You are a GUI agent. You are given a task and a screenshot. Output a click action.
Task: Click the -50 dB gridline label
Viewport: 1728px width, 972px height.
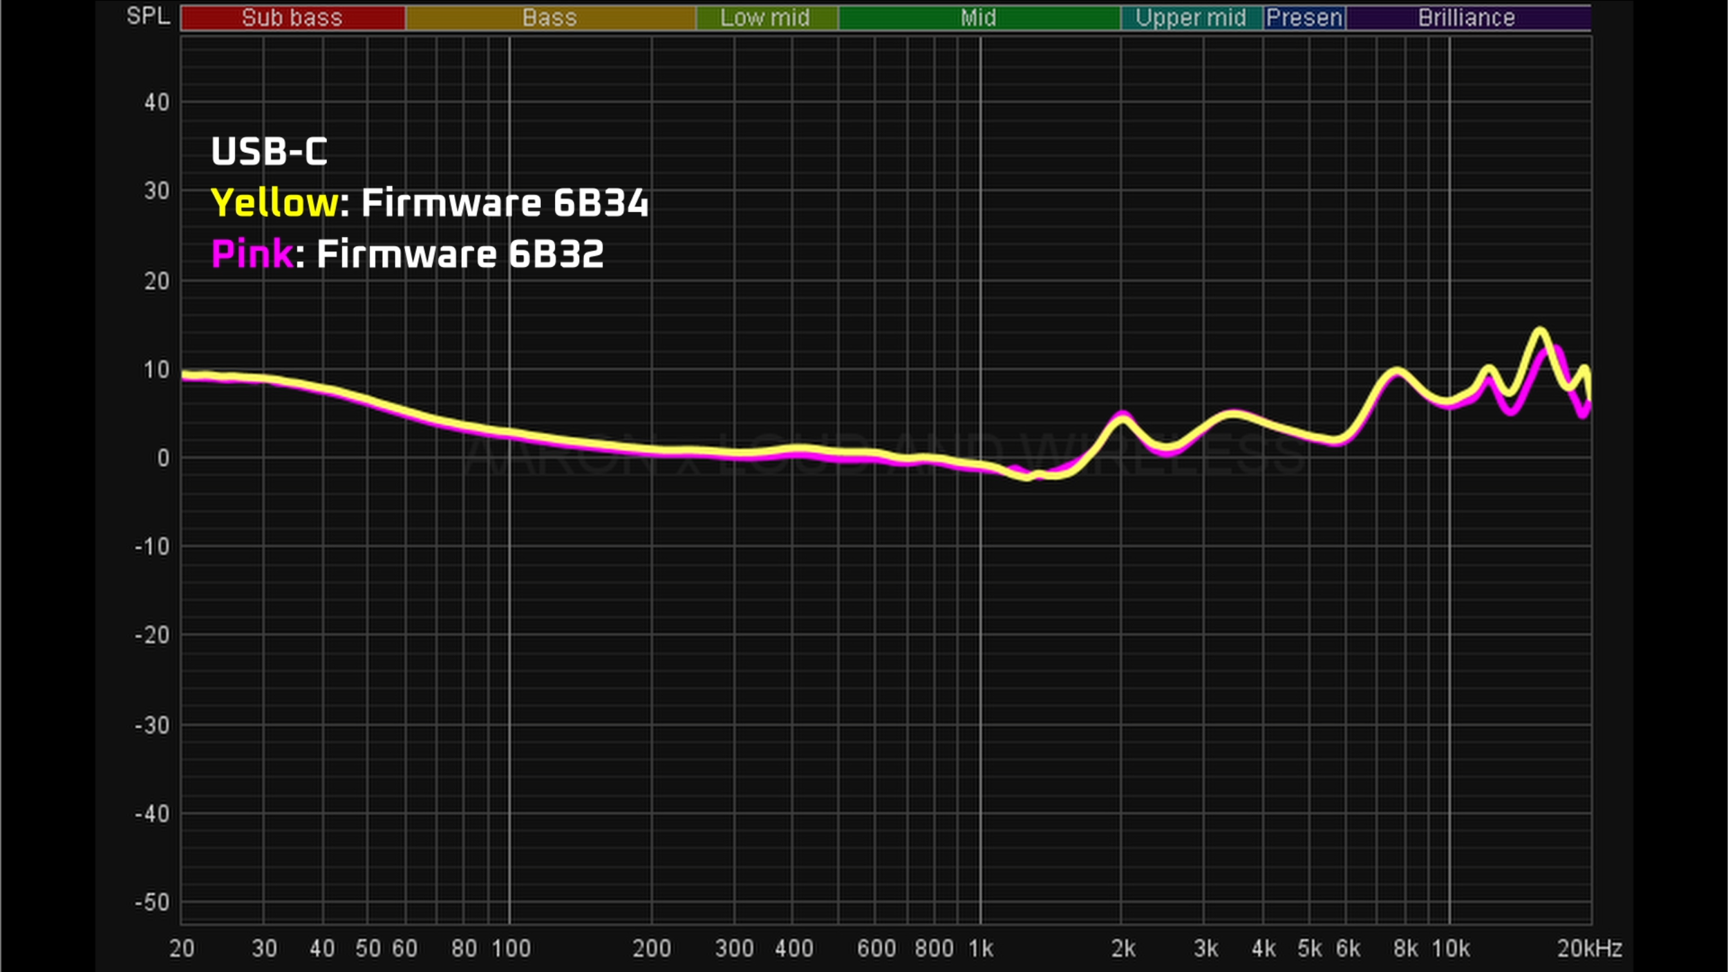point(153,902)
